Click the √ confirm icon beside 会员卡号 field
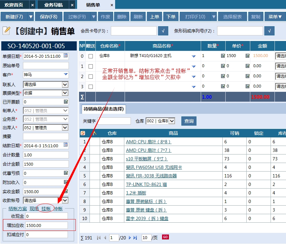The image size is (286, 244). pos(163,30)
